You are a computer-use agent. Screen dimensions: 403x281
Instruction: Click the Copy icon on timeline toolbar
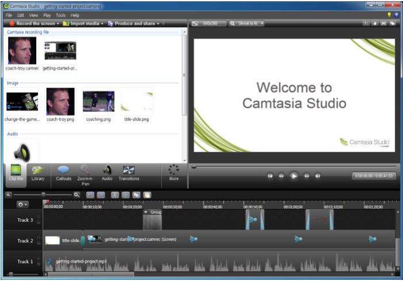click(136, 195)
